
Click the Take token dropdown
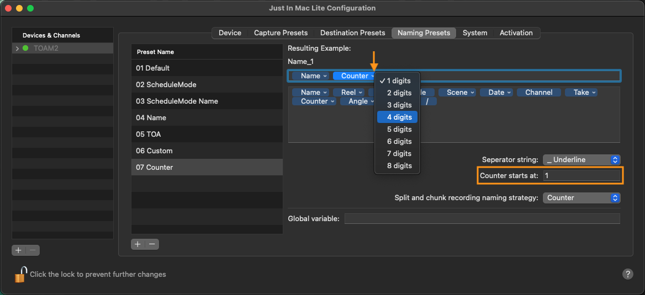(581, 93)
